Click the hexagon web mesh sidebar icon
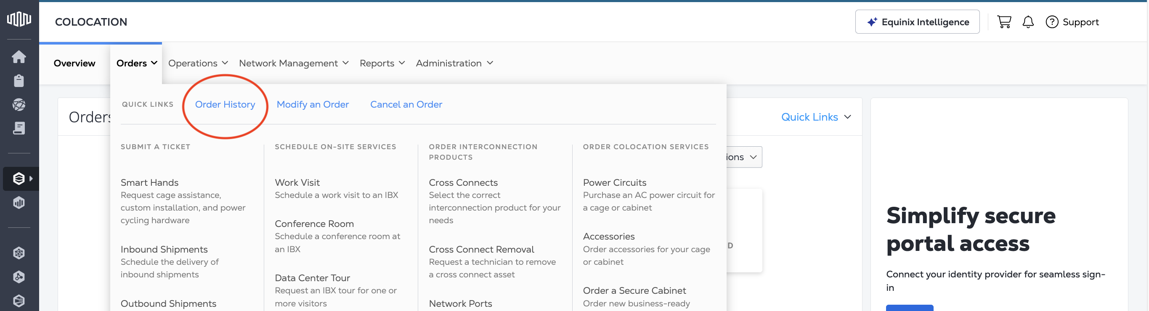 pyautogui.click(x=19, y=253)
